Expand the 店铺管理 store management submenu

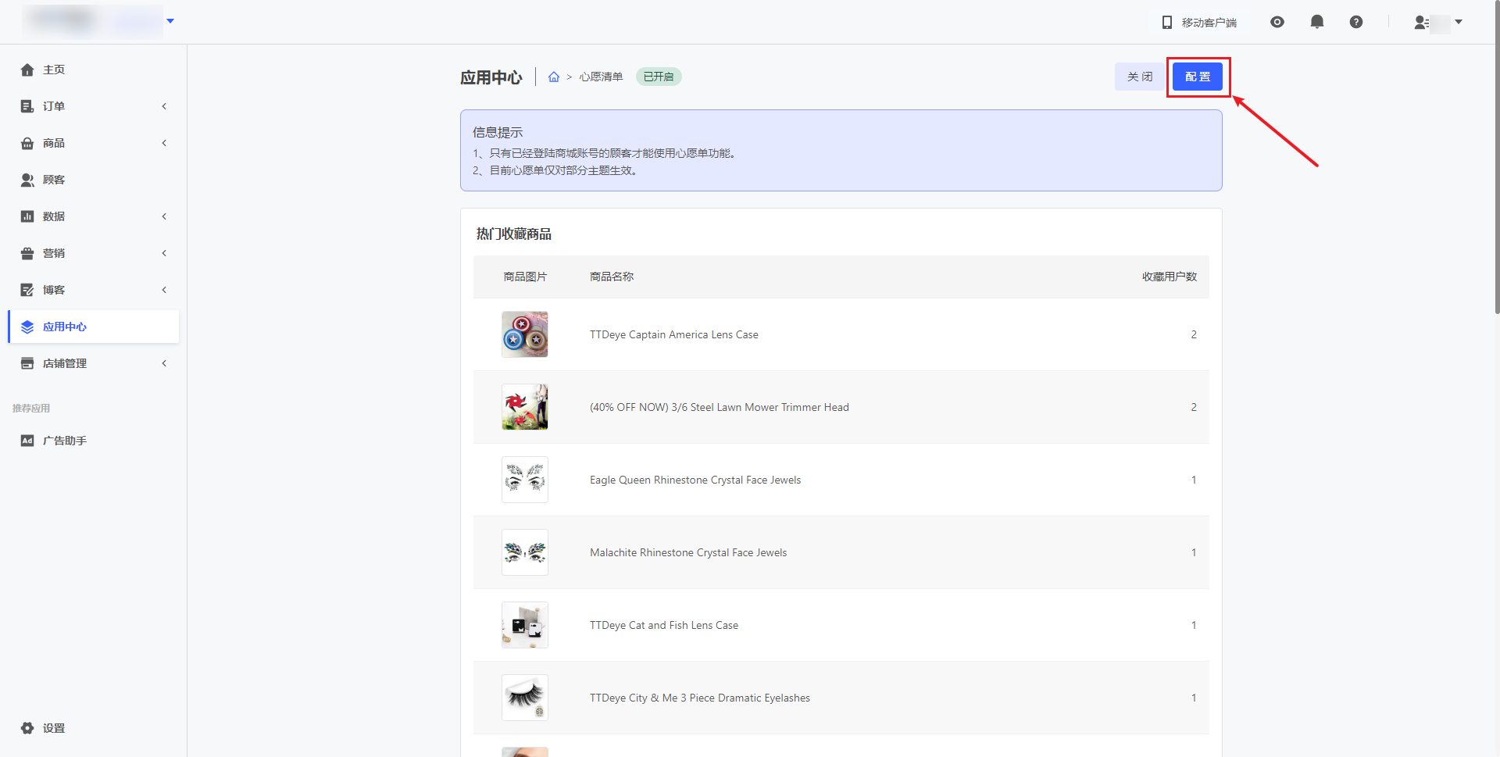tap(164, 363)
